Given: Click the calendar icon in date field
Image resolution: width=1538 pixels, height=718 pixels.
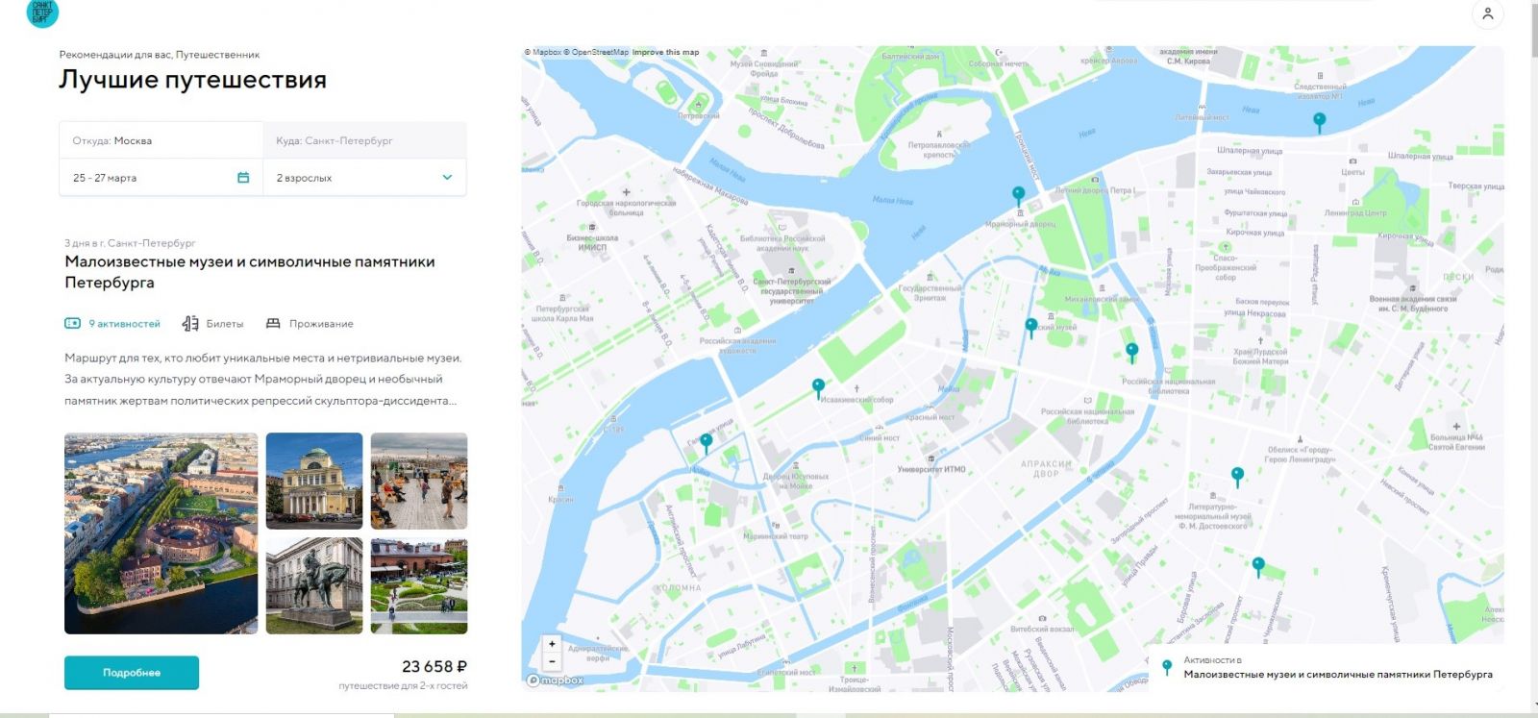Looking at the screenshot, I should 243,178.
